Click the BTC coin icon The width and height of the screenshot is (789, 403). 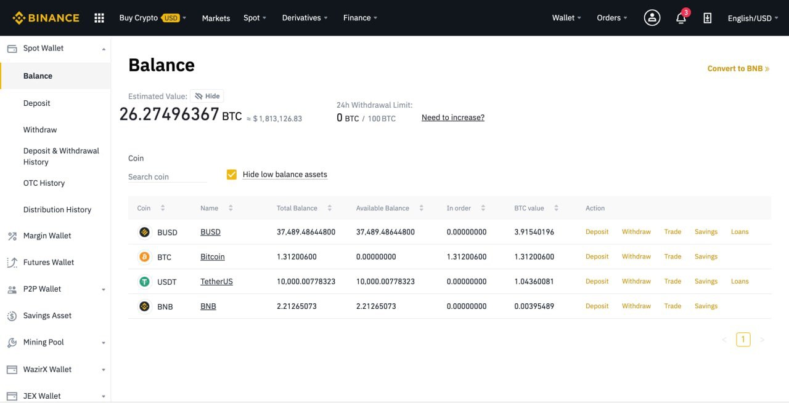pos(144,257)
